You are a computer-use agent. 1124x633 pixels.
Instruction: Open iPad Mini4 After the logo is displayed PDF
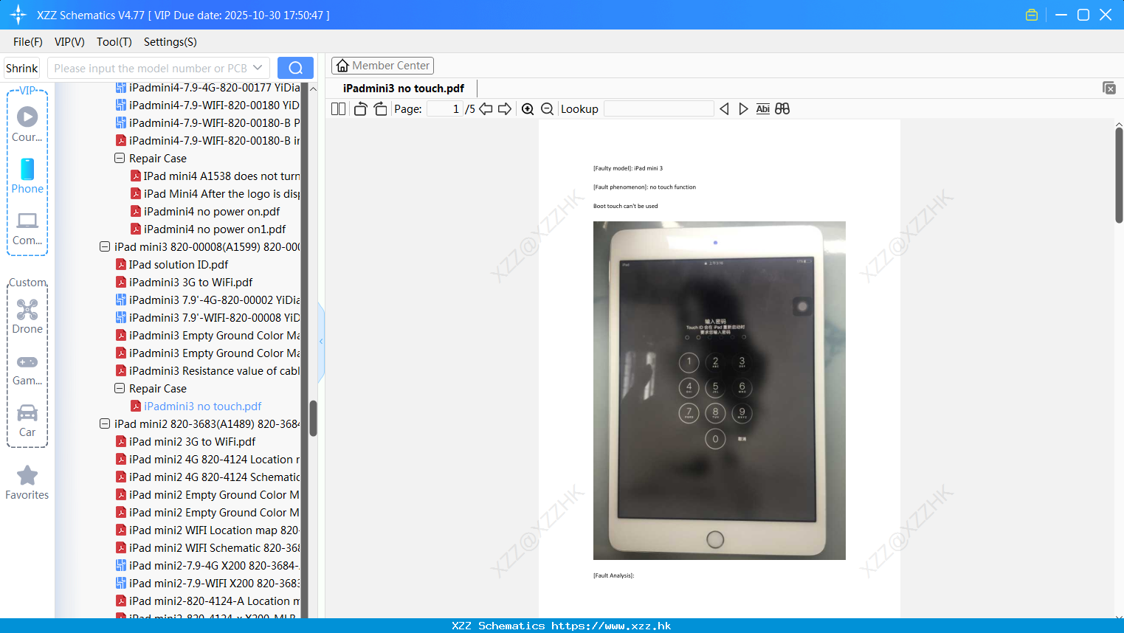215,194
